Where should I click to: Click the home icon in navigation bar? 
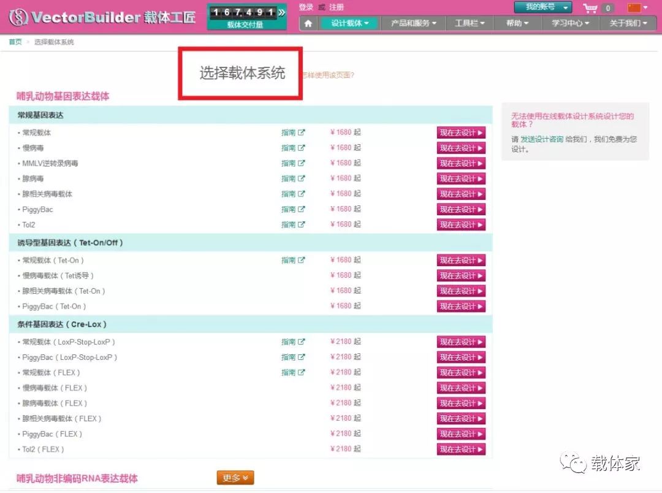(x=308, y=23)
